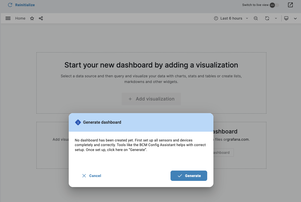Click the Add visualization button

[151, 99]
